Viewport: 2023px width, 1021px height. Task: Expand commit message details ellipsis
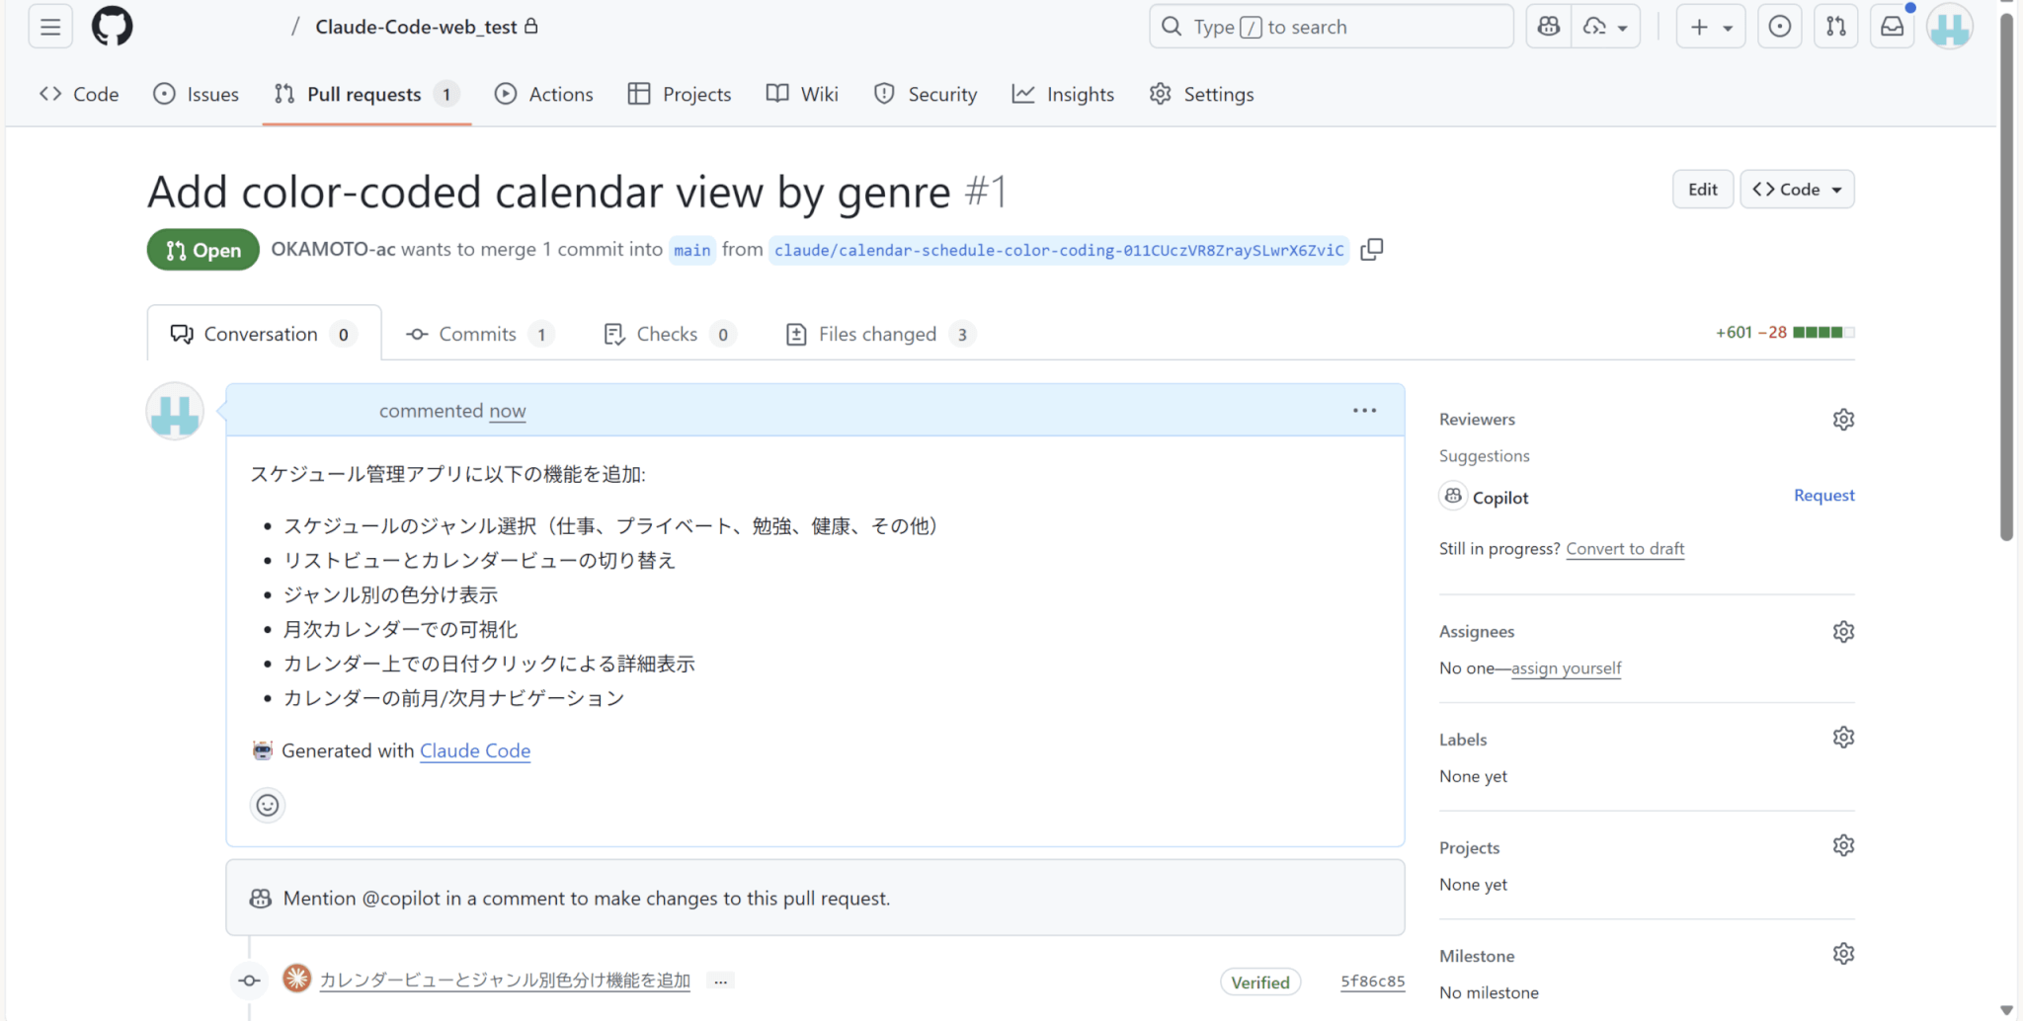721,982
